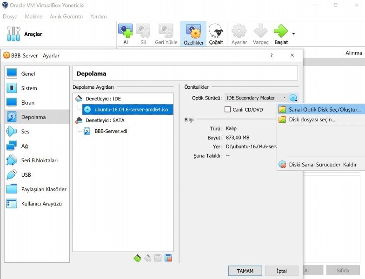The height and width of the screenshot is (279, 365).
Task: Click the Al (import) toolbar icon
Action: point(125,32)
